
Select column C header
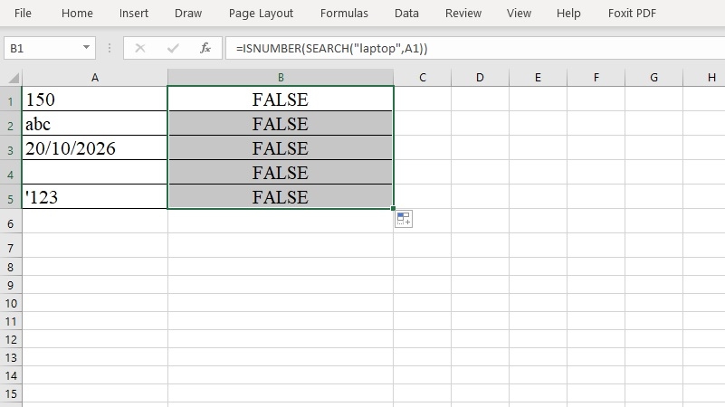(x=422, y=78)
